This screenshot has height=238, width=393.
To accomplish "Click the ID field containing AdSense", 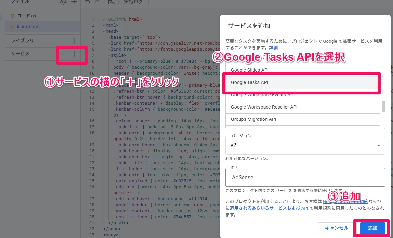I will point(305,177).
